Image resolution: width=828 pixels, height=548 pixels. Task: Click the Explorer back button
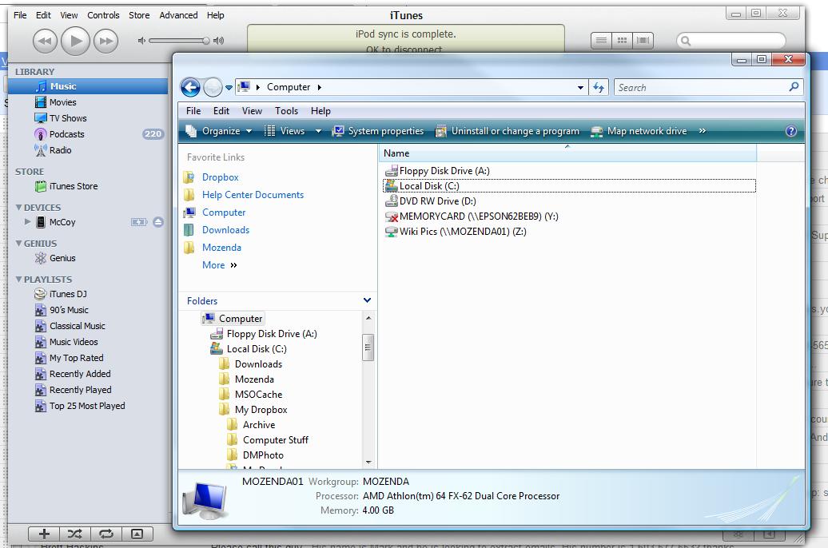pos(191,87)
